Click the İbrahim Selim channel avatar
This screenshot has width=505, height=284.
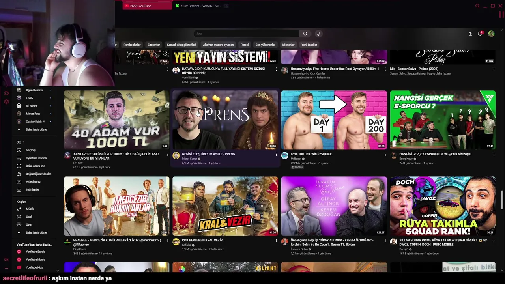pyautogui.click(x=285, y=242)
